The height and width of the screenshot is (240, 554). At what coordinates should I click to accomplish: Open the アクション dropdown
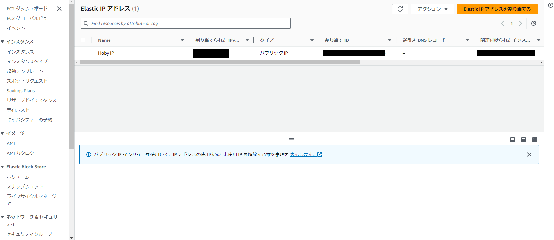(433, 9)
